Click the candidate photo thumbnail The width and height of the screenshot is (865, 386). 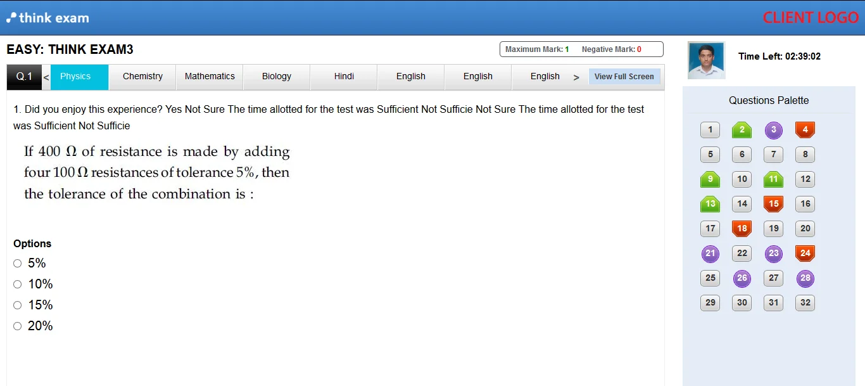[x=705, y=61]
